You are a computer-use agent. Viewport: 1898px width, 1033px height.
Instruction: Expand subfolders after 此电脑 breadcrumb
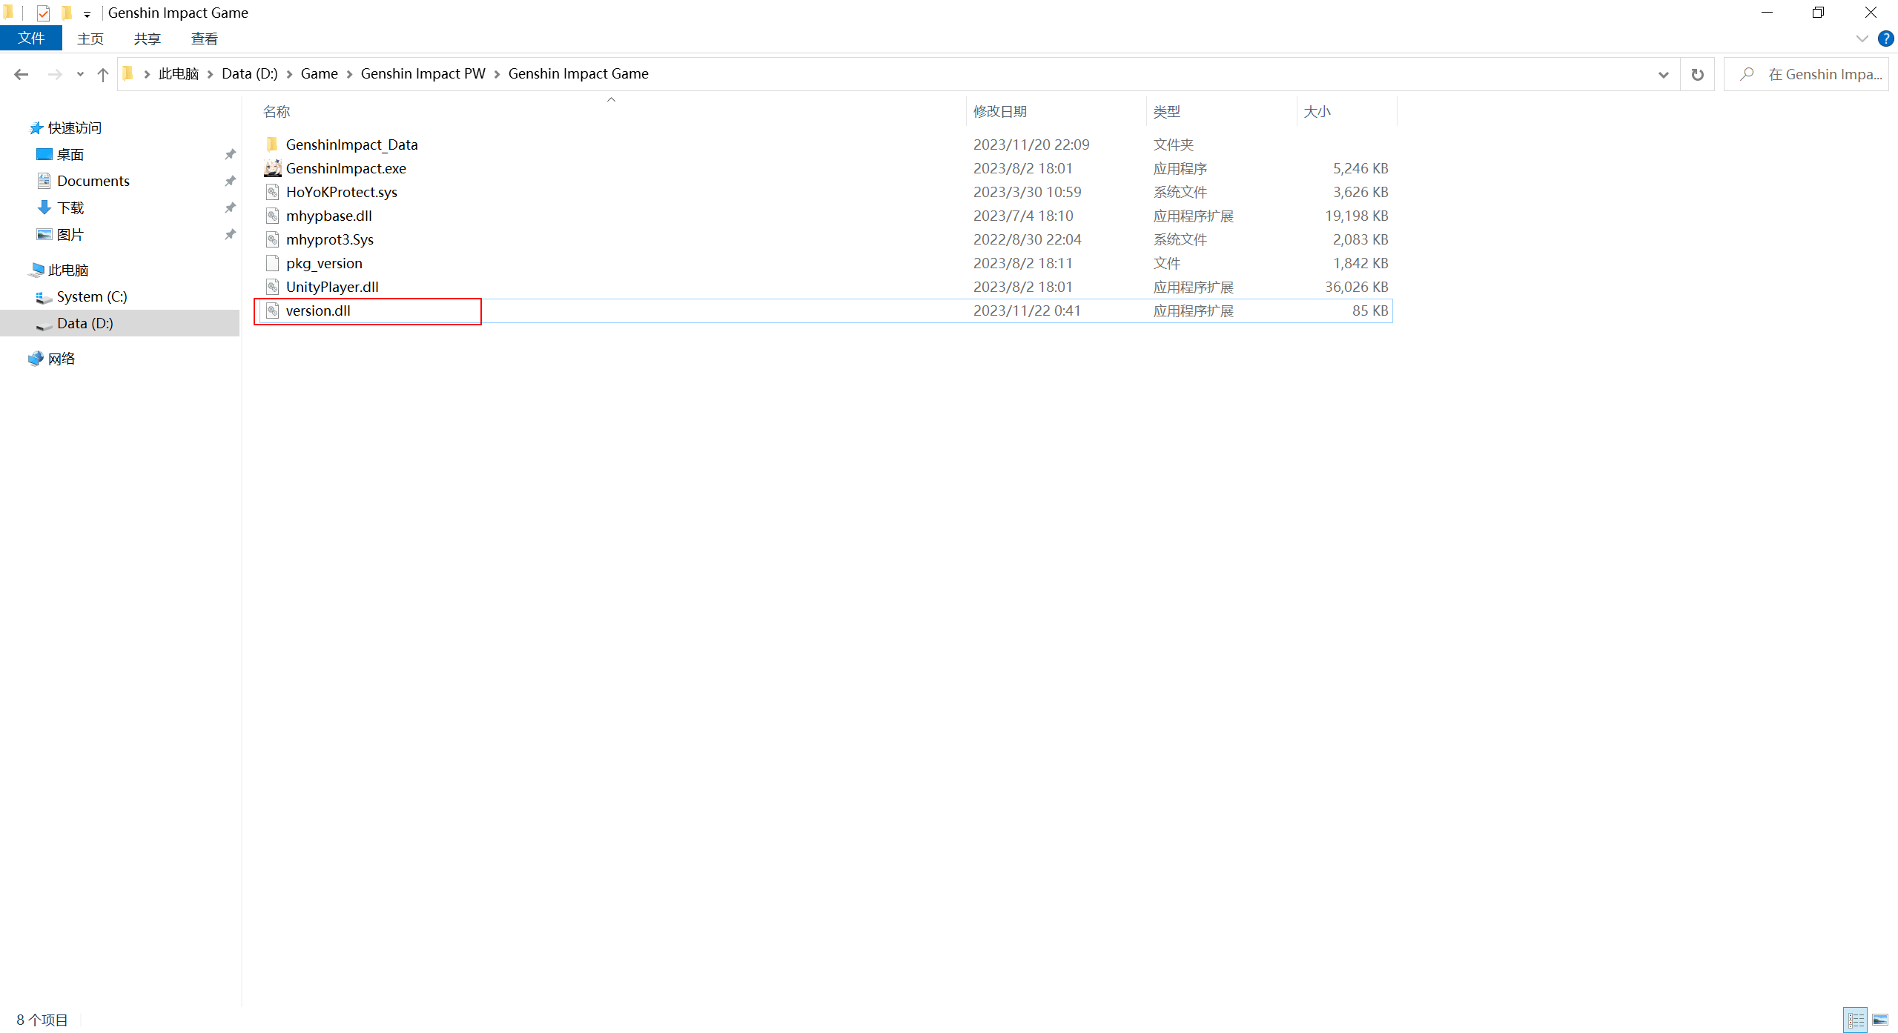point(211,74)
